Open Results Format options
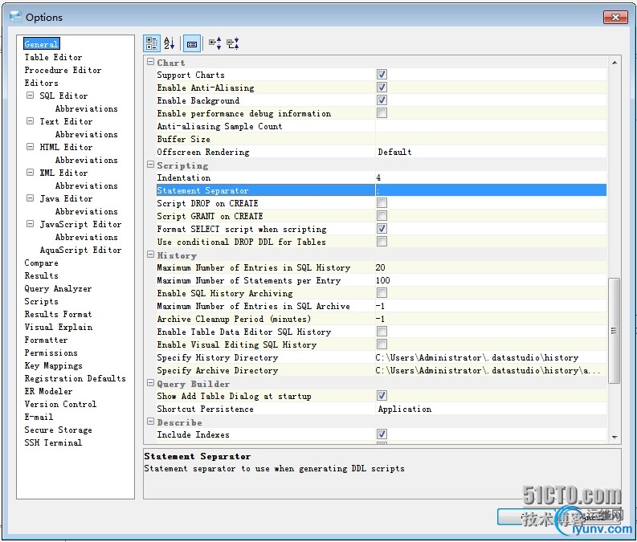The image size is (637, 542). point(58,314)
